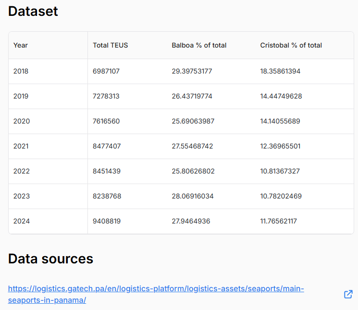Open the logistics.gatech.pa seaports data source link

click(156, 294)
